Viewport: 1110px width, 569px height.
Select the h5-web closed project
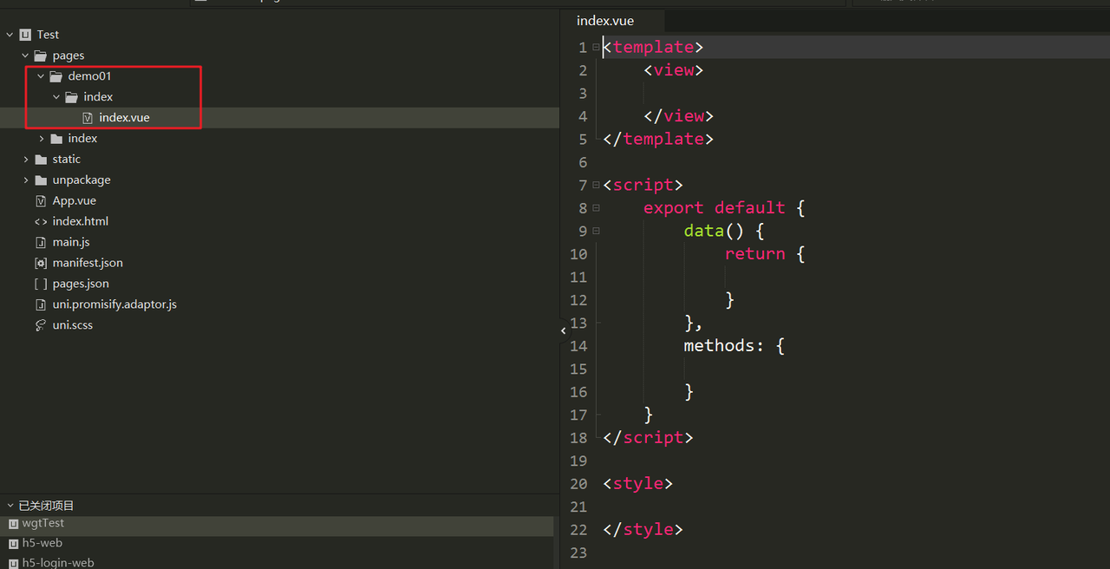42,543
